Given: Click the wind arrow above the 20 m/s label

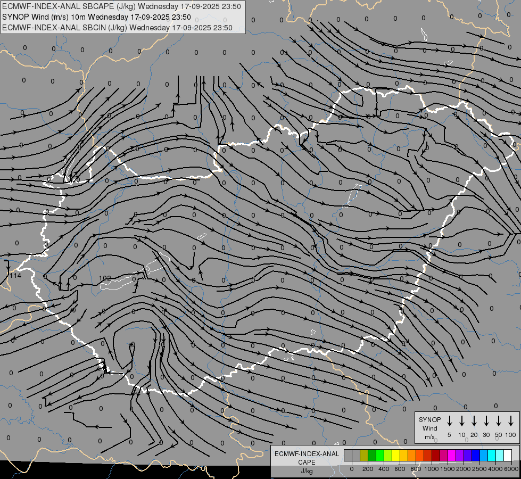Looking at the screenshot, I should point(474,421).
